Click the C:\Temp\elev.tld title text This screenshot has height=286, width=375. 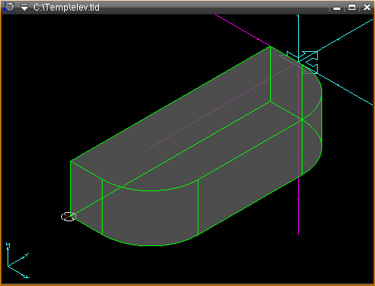(x=66, y=8)
